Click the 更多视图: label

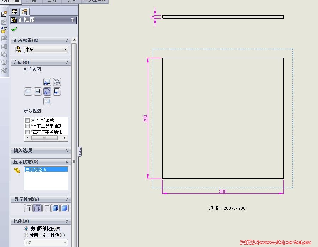pyautogui.click(x=33, y=111)
